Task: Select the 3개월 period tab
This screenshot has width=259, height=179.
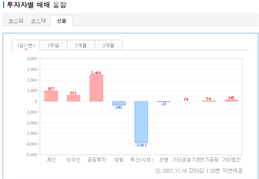Action: click(x=108, y=45)
